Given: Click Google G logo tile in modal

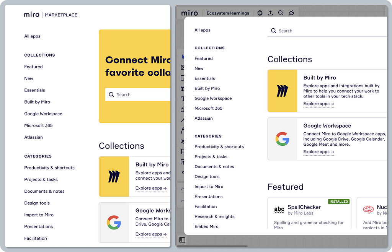Looking at the screenshot, I should 282,139.
